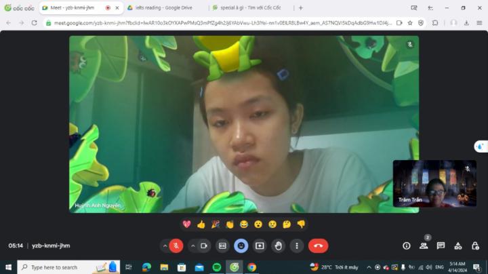
Task: Send the thinking face reaction
Action: pos(287,224)
